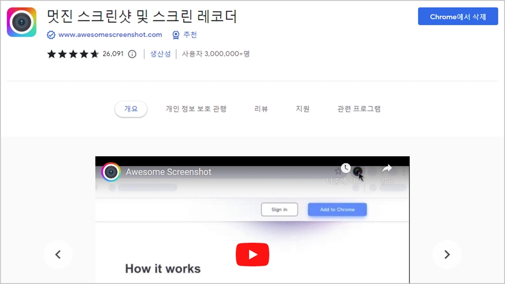This screenshot has height=284, width=505.
Task: Click the How it works heading in video
Action: click(x=163, y=268)
